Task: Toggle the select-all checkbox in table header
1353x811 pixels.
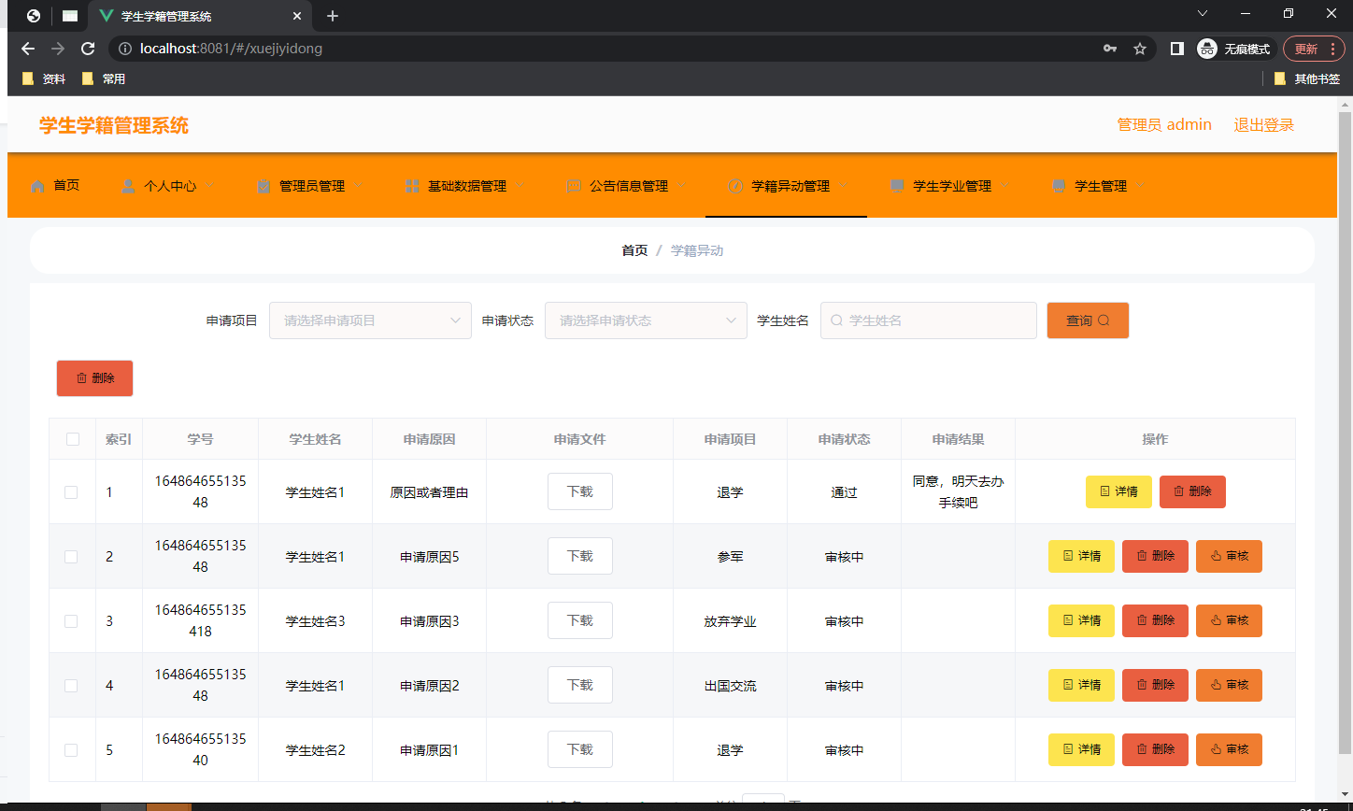Action: pyautogui.click(x=73, y=439)
